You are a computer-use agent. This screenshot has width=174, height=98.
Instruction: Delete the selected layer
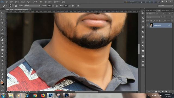pos(169,92)
